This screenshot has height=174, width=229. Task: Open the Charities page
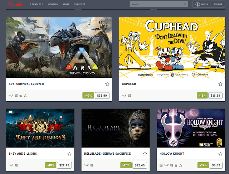[79, 4]
